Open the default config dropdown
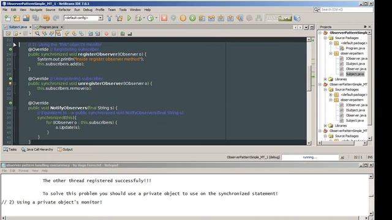The width and height of the screenshot is (392, 220). (x=100, y=18)
